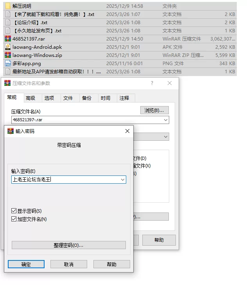Switch to the 常规 tab
The image size is (247, 285).
[12, 97]
